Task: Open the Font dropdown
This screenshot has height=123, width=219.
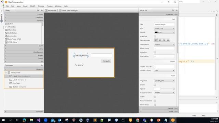Action: click(164, 28)
